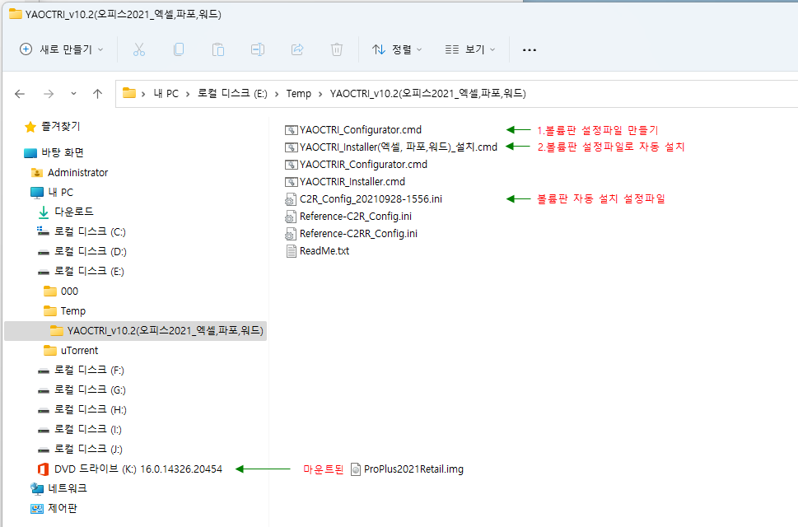798x527 pixels.
Task: Click the Reference-C2R_Config.ini gear icon
Action: coord(291,217)
